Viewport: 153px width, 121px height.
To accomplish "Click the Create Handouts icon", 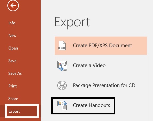I will [62, 105].
